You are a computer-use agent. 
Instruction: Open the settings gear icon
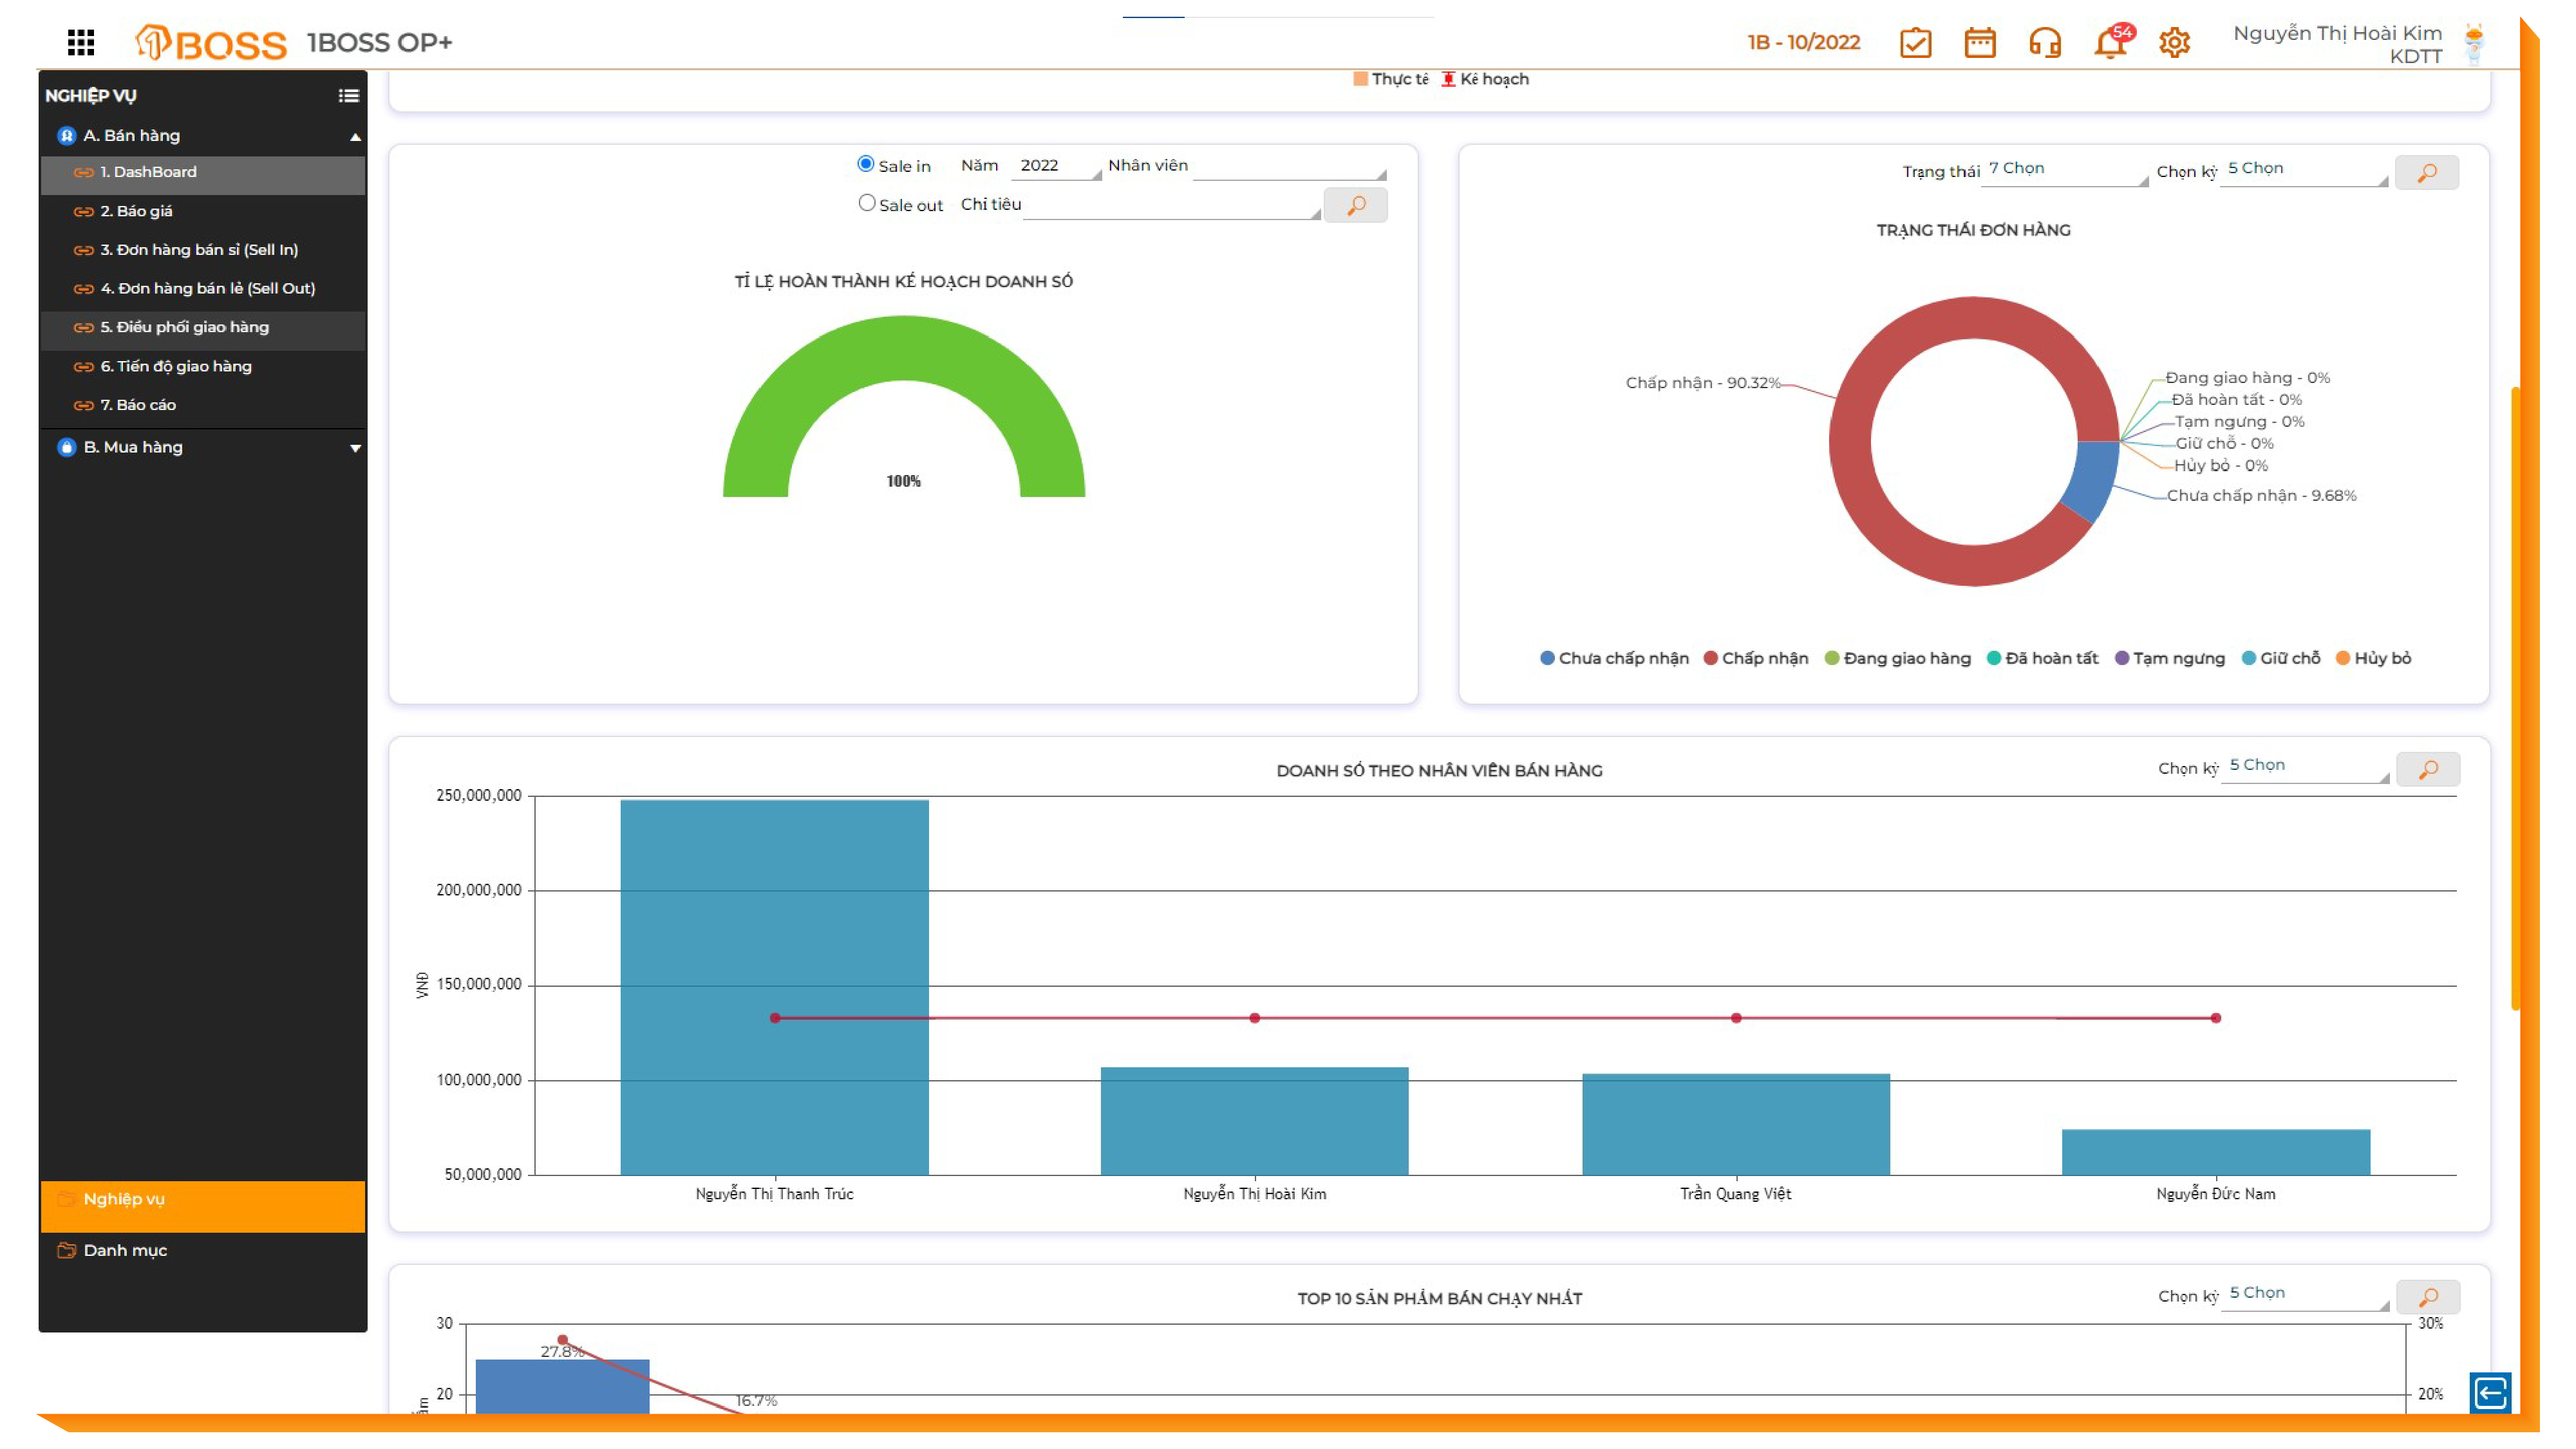(2174, 43)
